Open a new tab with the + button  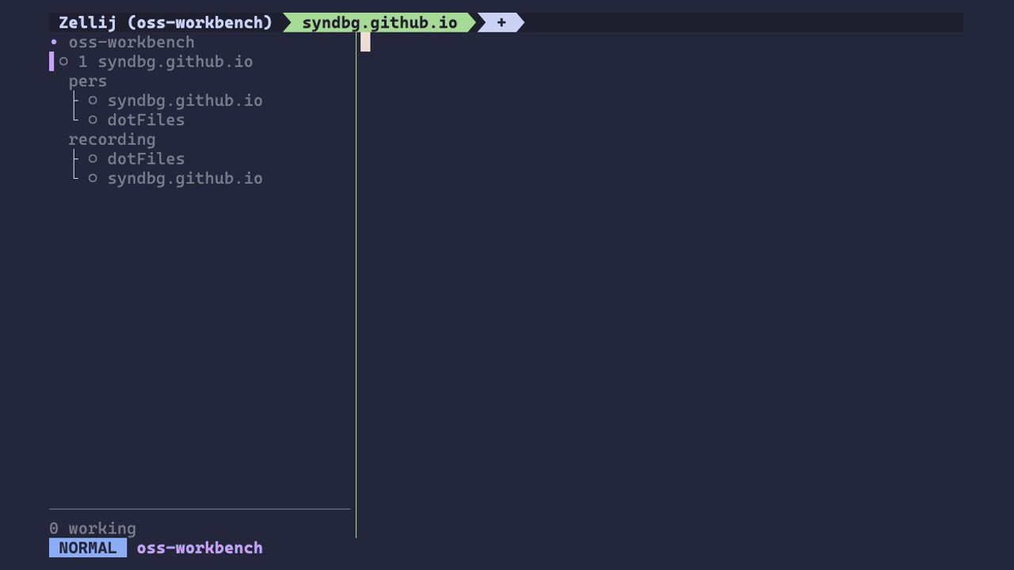(501, 23)
